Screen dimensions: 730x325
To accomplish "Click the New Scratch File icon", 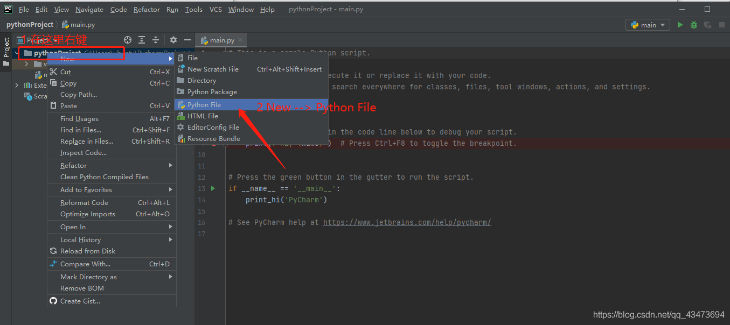I will click(181, 69).
